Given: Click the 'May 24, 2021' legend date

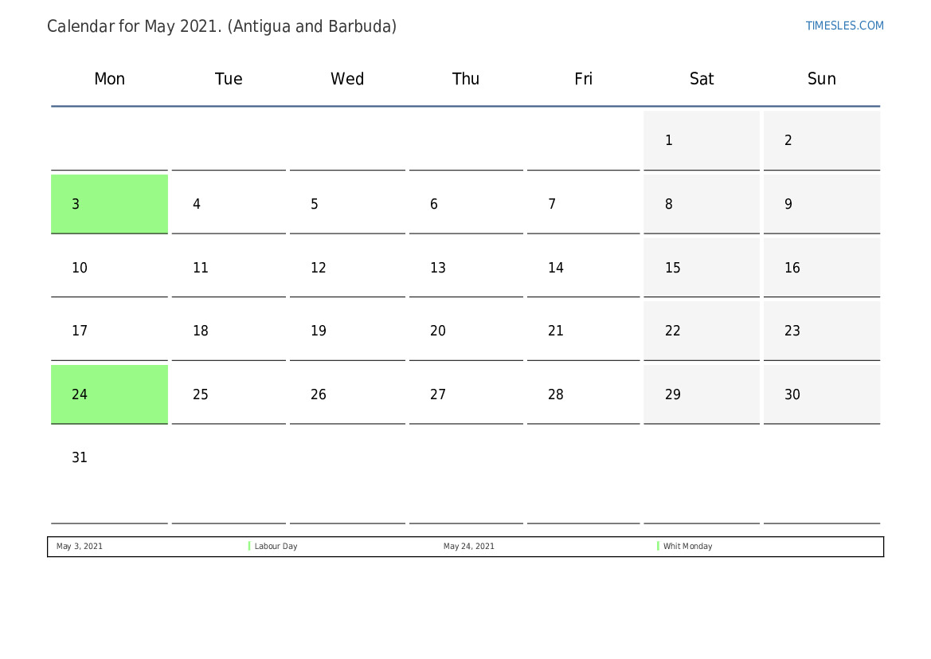Looking at the screenshot, I should click(468, 546).
